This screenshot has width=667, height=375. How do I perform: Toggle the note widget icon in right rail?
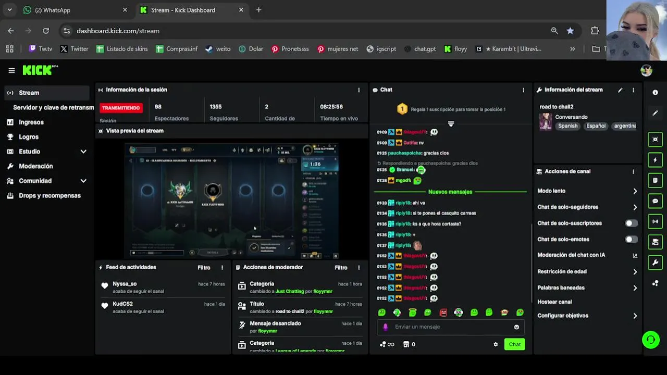pyautogui.click(x=655, y=180)
